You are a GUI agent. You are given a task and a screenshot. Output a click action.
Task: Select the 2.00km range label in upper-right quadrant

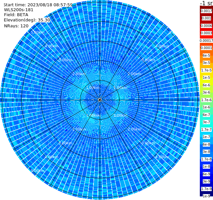click(x=134, y=74)
